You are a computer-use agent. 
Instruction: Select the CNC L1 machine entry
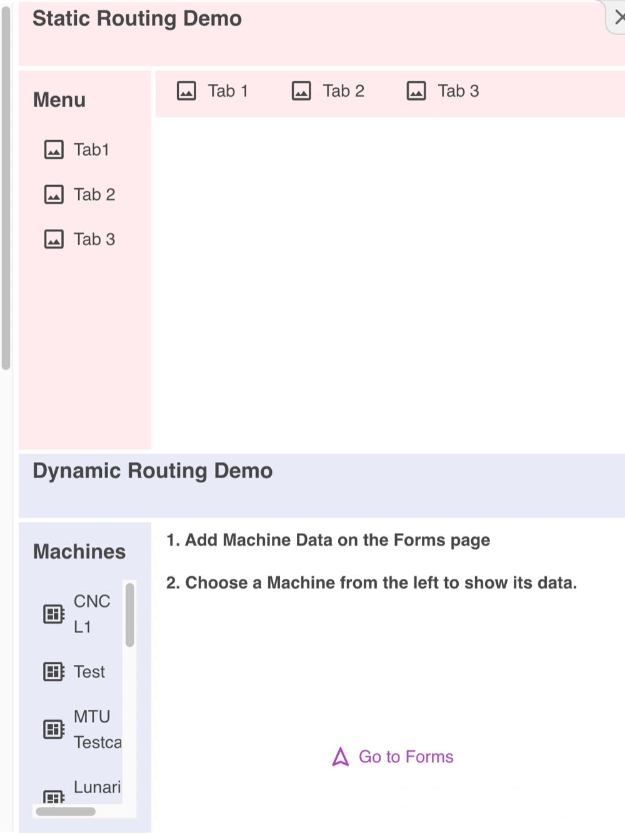pyautogui.click(x=91, y=614)
